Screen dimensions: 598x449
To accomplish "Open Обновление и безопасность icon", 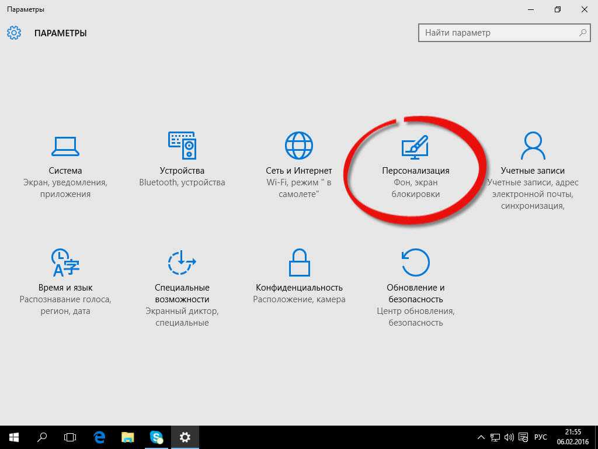I will (x=415, y=262).
